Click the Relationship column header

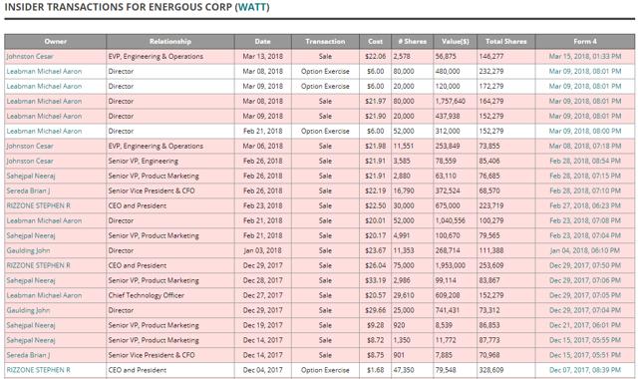click(x=170, y=42)
